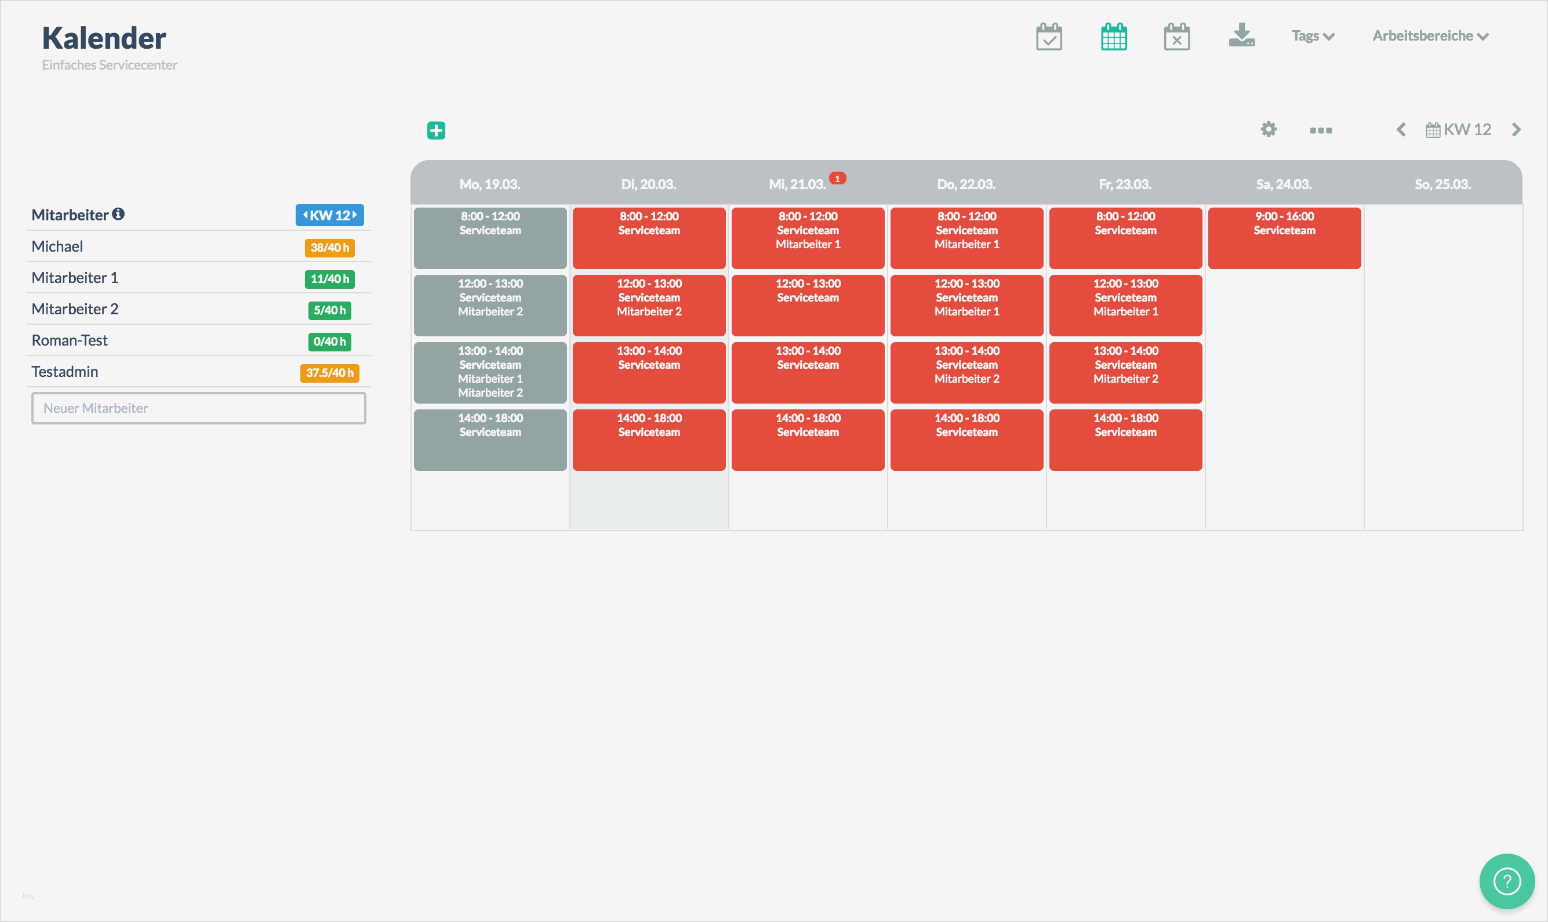Go to next week with right chevron

click(x=1516, y=130)
